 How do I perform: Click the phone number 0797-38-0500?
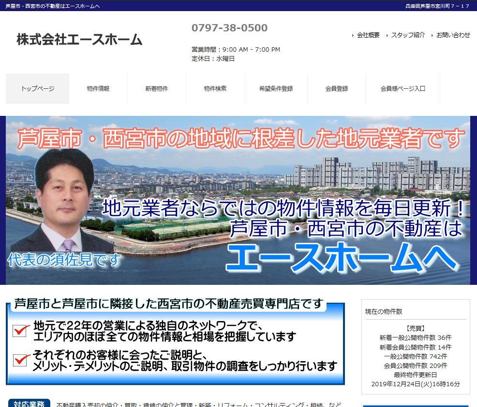tap(229, 28)
